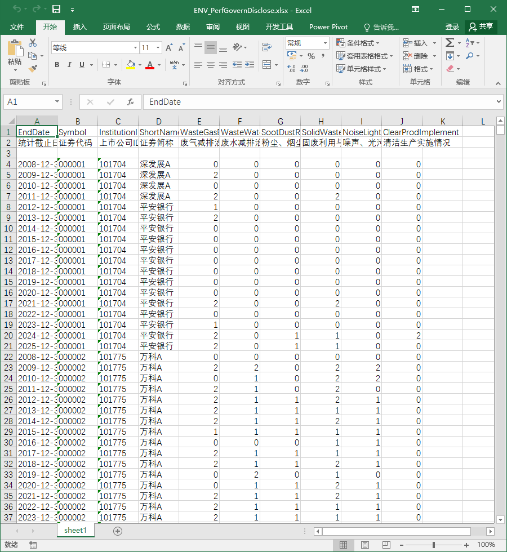Open the font name dropdown
Image resolution: width=507 pixels, height=552 pixels.
(x=136, y=47)
